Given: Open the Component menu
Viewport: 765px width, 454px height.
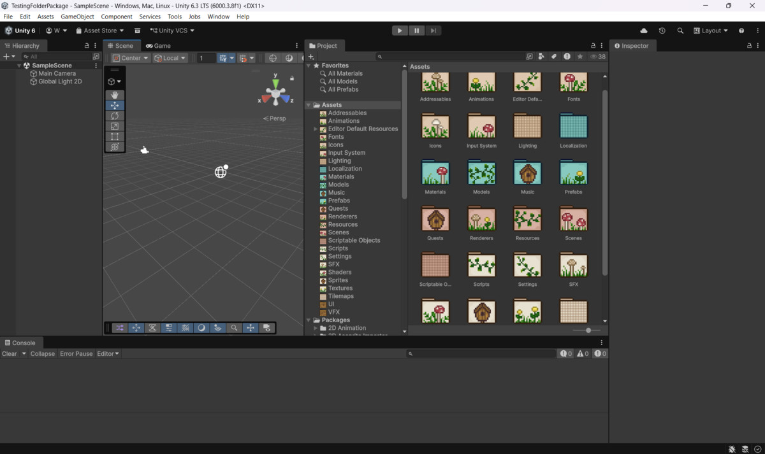Looking at the screenshot, I should (x=117, y=17).
